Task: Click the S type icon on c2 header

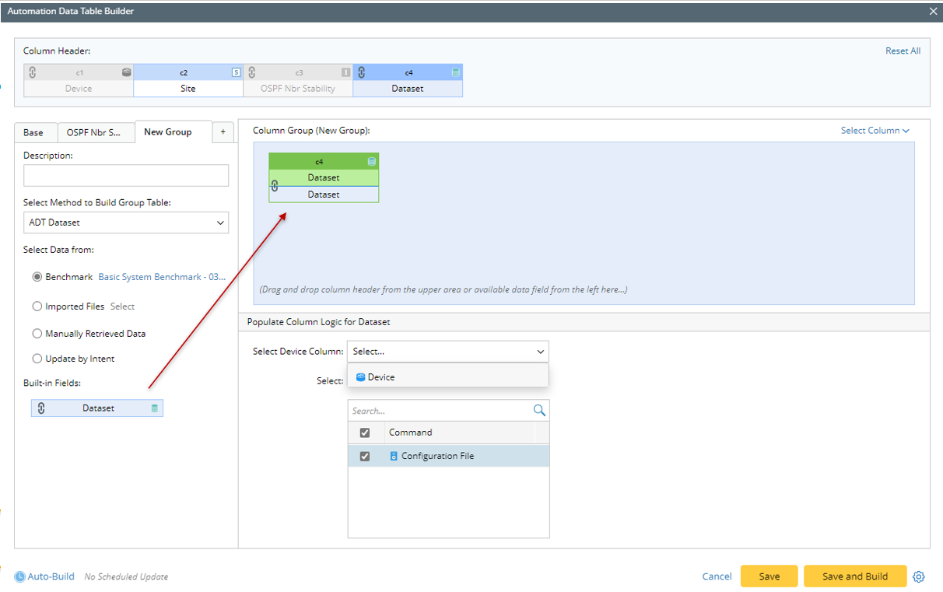Action: click(237, 72)
